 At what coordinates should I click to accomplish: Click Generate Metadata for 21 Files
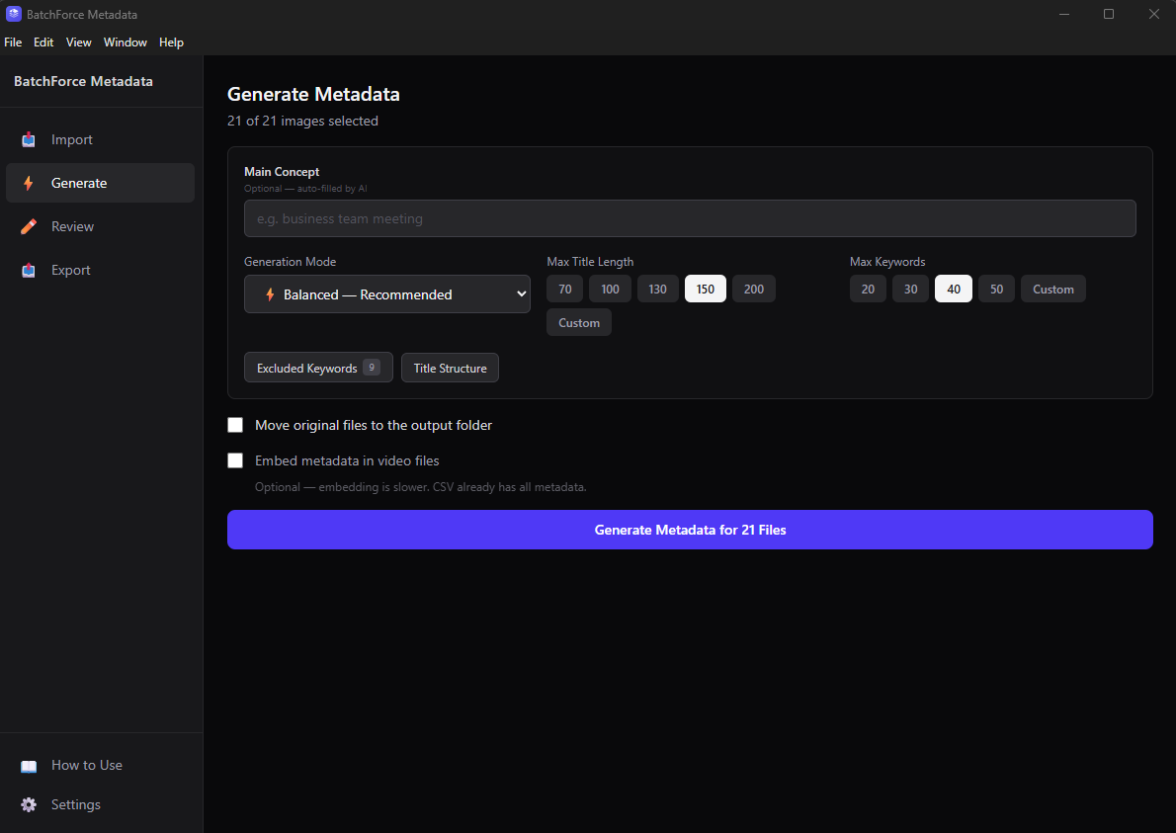pyautogui.click(x=690, y=530)
